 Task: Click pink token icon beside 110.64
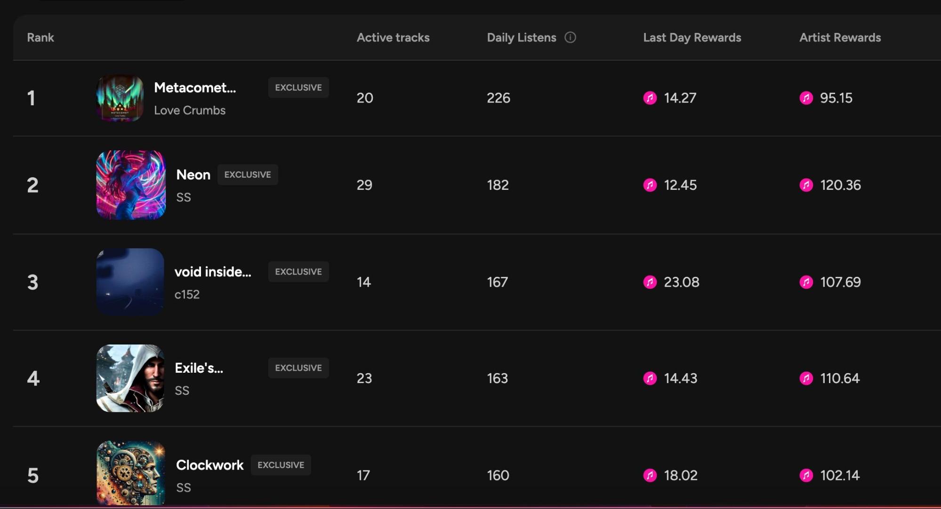click(806, 378)
